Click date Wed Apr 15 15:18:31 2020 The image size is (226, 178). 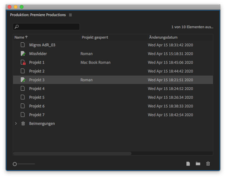click(x=170, y=54)
